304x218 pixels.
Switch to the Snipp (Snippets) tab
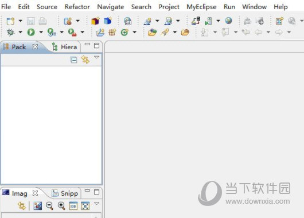tap(65, 193)
